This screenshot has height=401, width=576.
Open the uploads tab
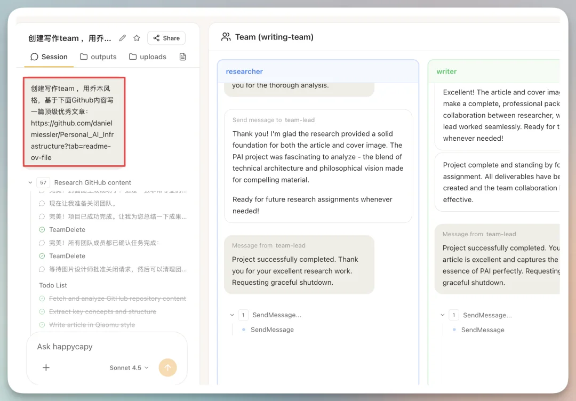coord(147,57)
